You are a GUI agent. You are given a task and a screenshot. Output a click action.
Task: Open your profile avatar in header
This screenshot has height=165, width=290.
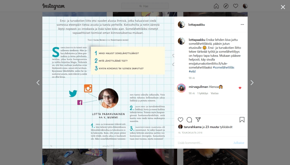coord(245,6)
